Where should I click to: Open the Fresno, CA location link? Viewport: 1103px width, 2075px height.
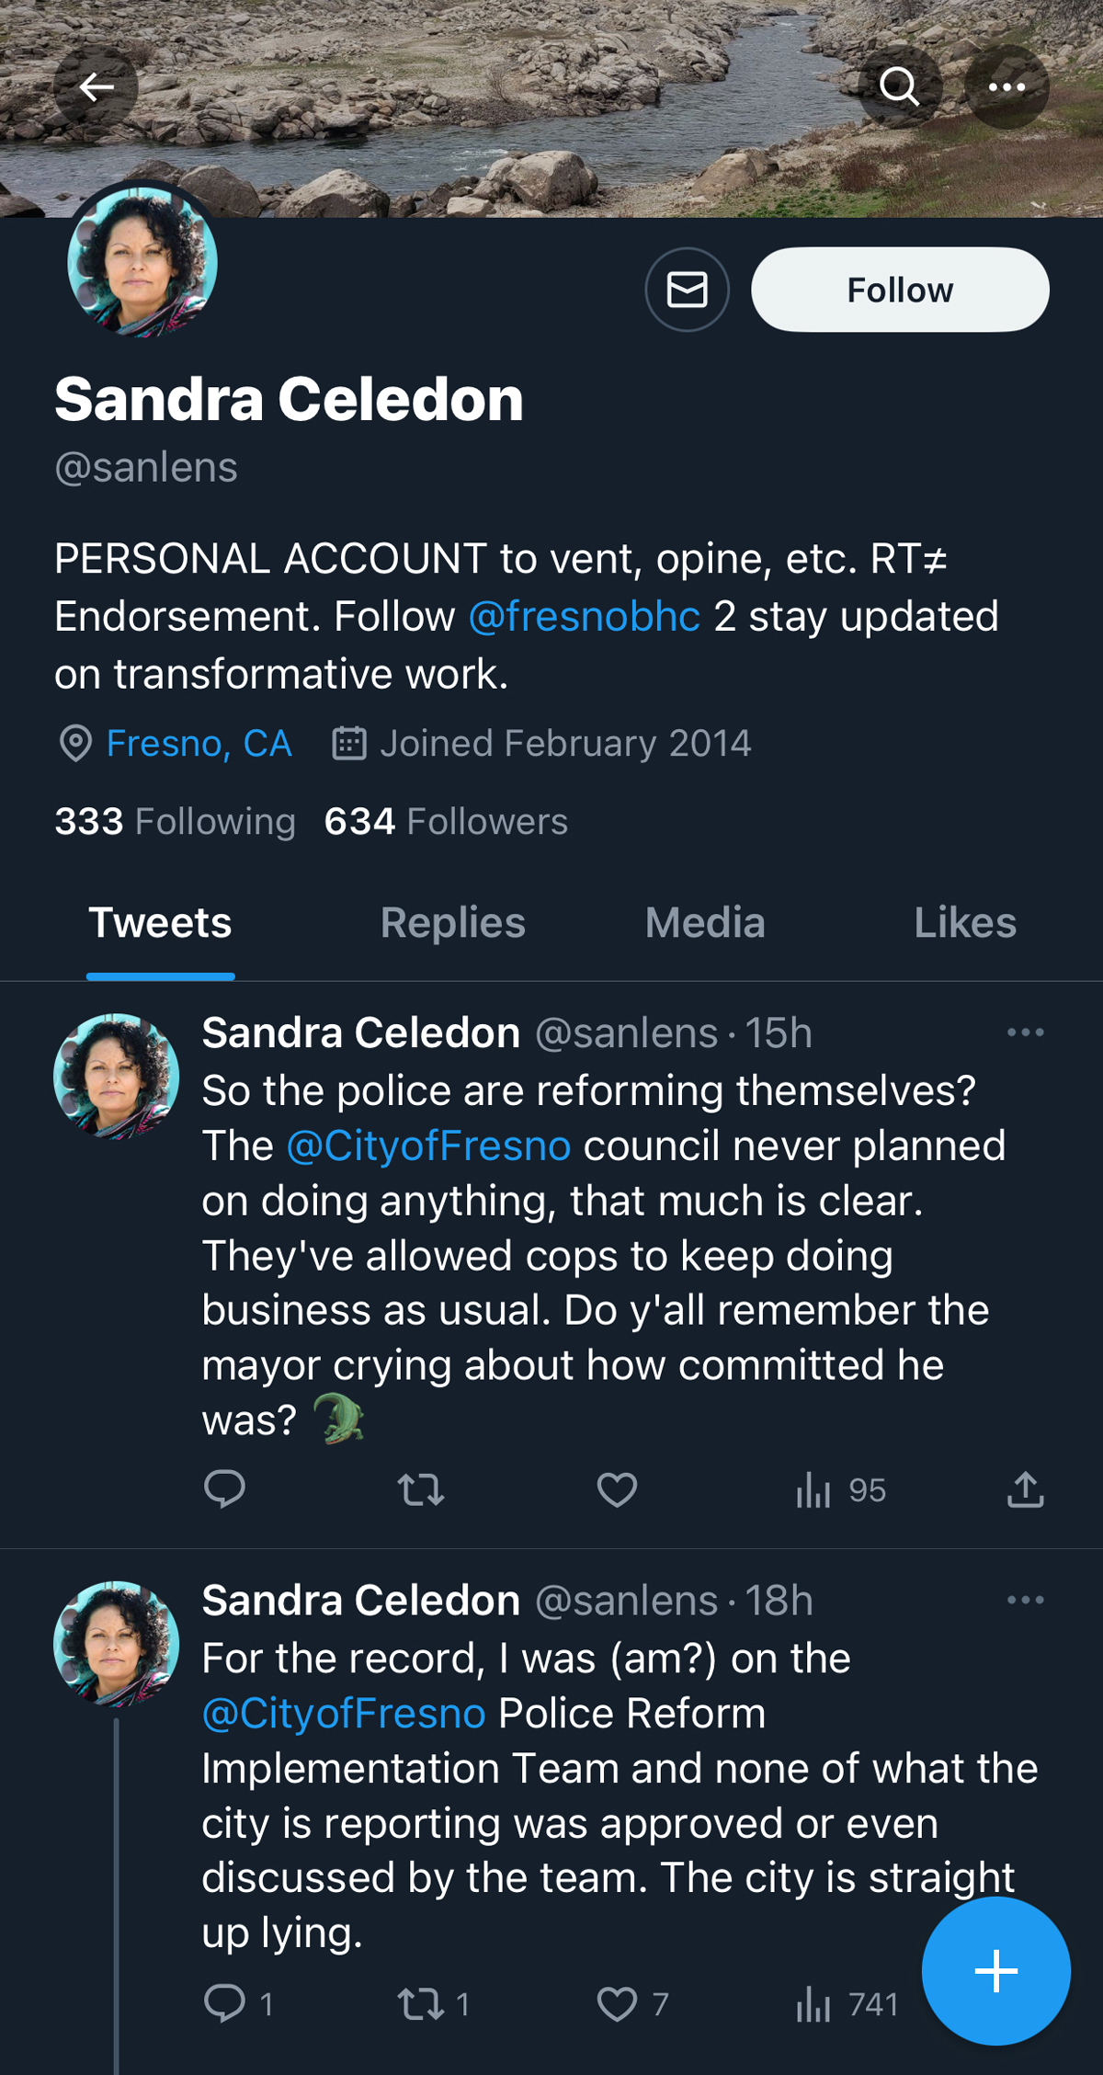(x=199, y=743)
